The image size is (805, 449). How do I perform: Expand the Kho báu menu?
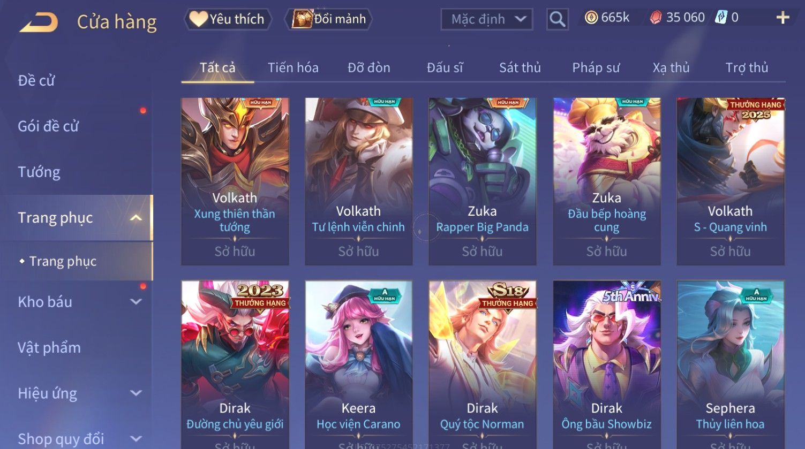click(x=136, y=302)
